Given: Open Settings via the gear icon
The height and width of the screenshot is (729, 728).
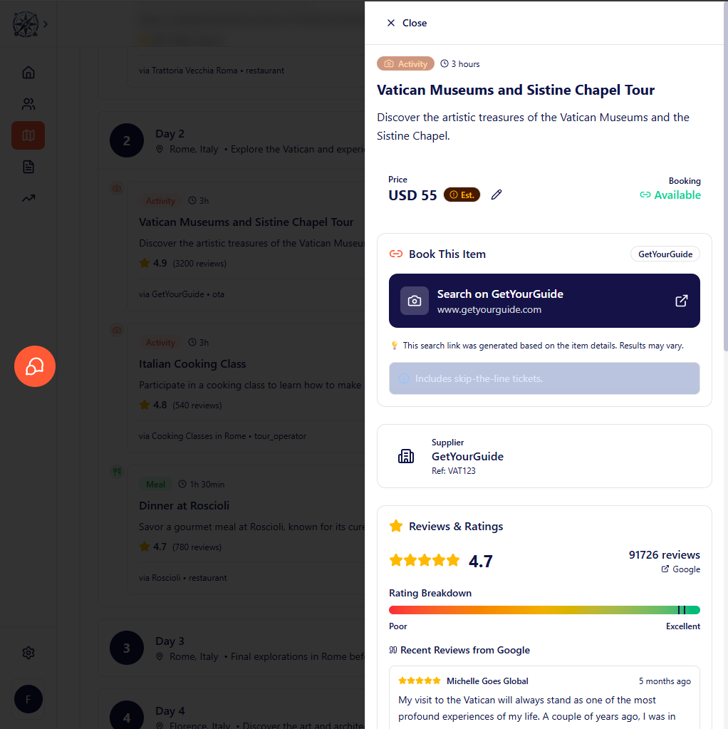Looking at the screenshot, I should coord(28,652).
